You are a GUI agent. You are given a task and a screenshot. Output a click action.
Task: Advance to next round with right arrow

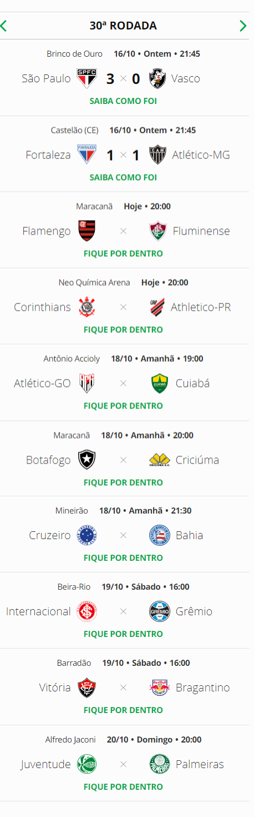coord(243,26)
